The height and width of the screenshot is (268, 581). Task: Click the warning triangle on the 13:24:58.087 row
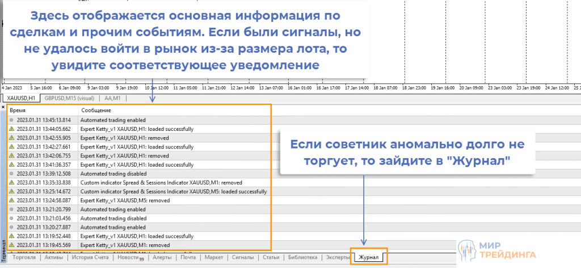[11, 200]
